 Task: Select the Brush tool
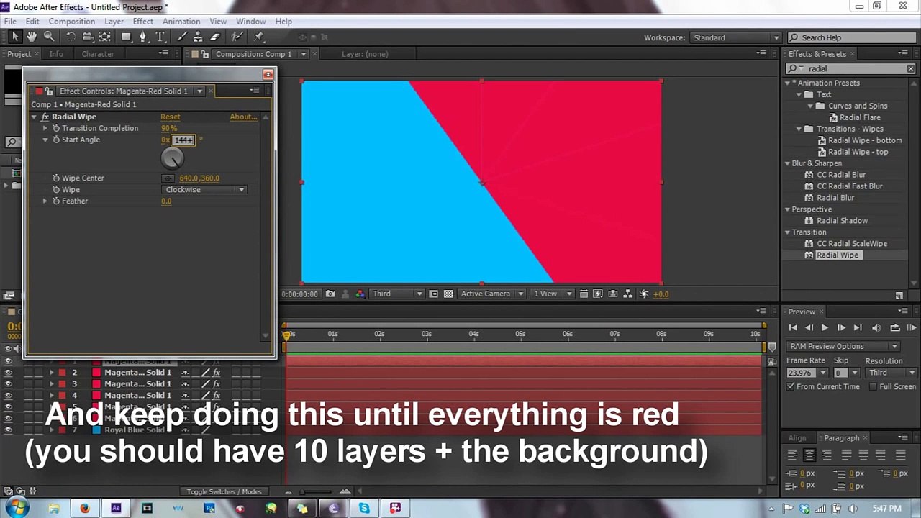[x=181, y=37]
